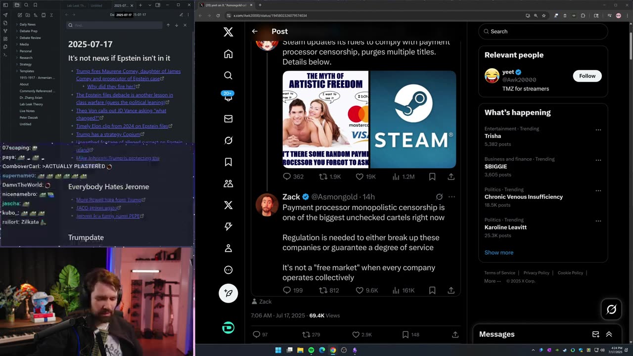Screen dimensions: 633x356
Task: Bookmark the main post showing 148 bookmarks
Action: pyautogui.click(x=405, y=335)
